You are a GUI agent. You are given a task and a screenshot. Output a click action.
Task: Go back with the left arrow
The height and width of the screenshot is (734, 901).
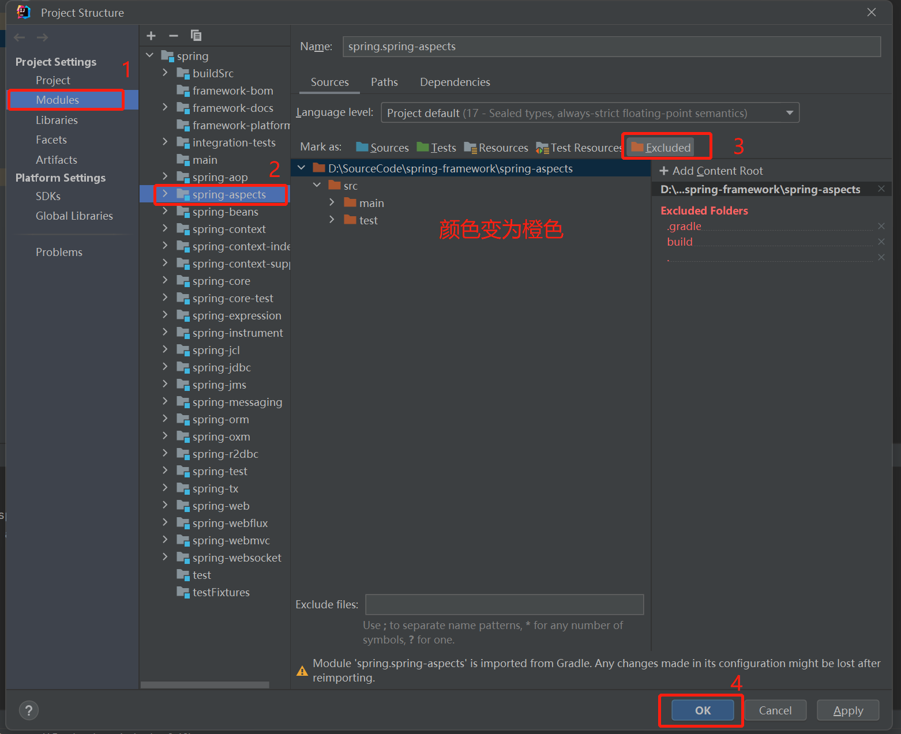click(20, 37)
